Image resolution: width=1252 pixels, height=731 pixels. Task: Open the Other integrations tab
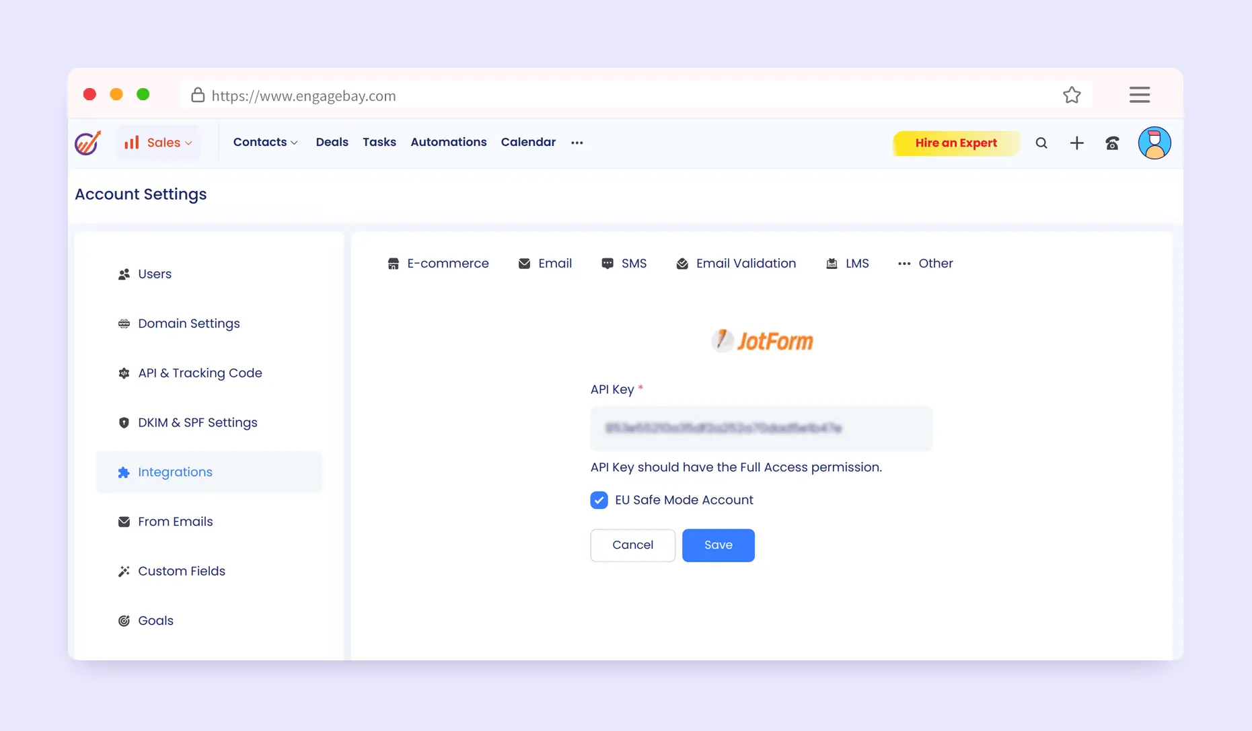point(925,264)
